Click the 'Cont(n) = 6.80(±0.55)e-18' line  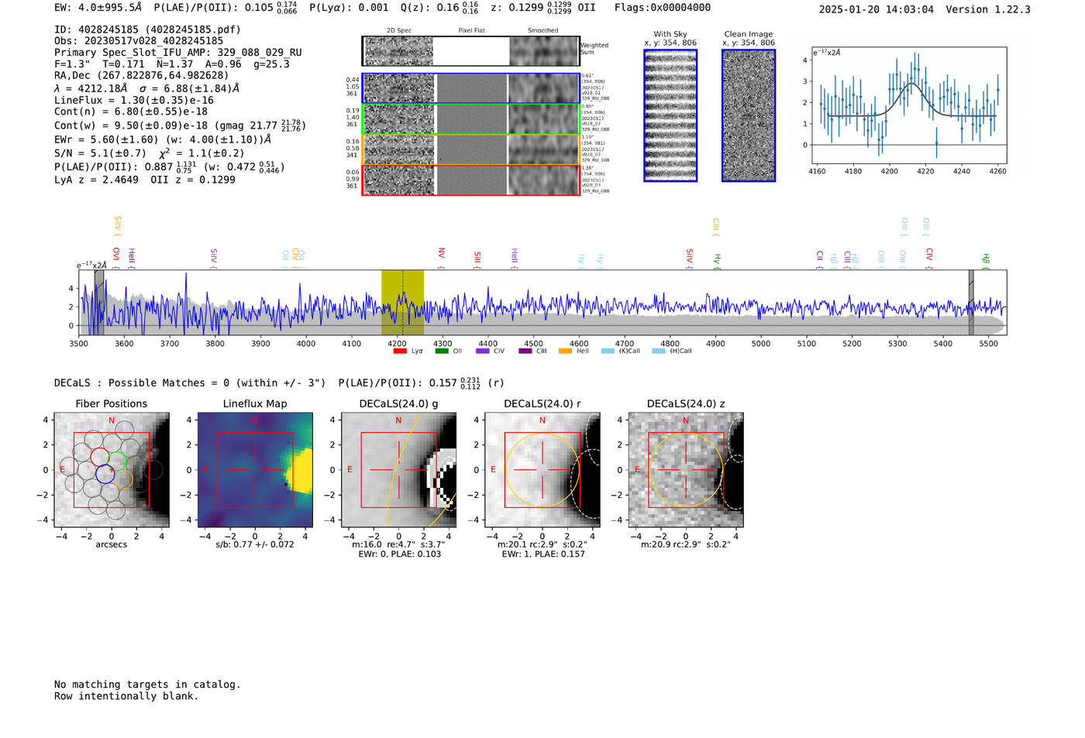pos(131,112)
